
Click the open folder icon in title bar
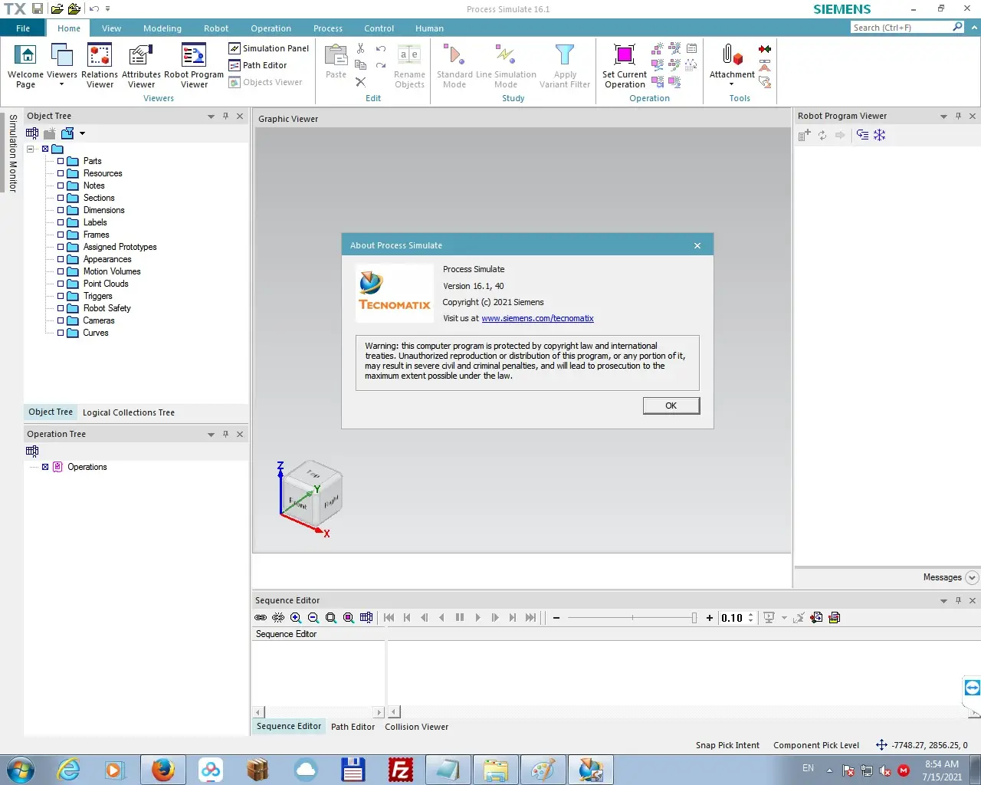point(57,9)
